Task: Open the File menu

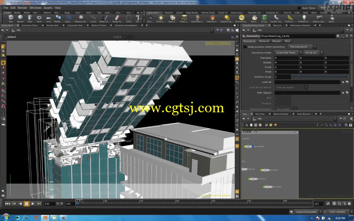Action: pos(6,8)
